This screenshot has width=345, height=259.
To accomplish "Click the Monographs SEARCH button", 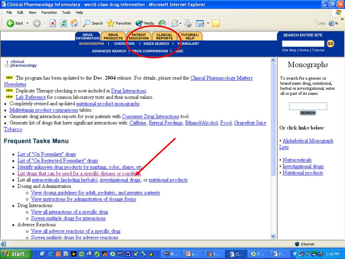I will (308, 113).
